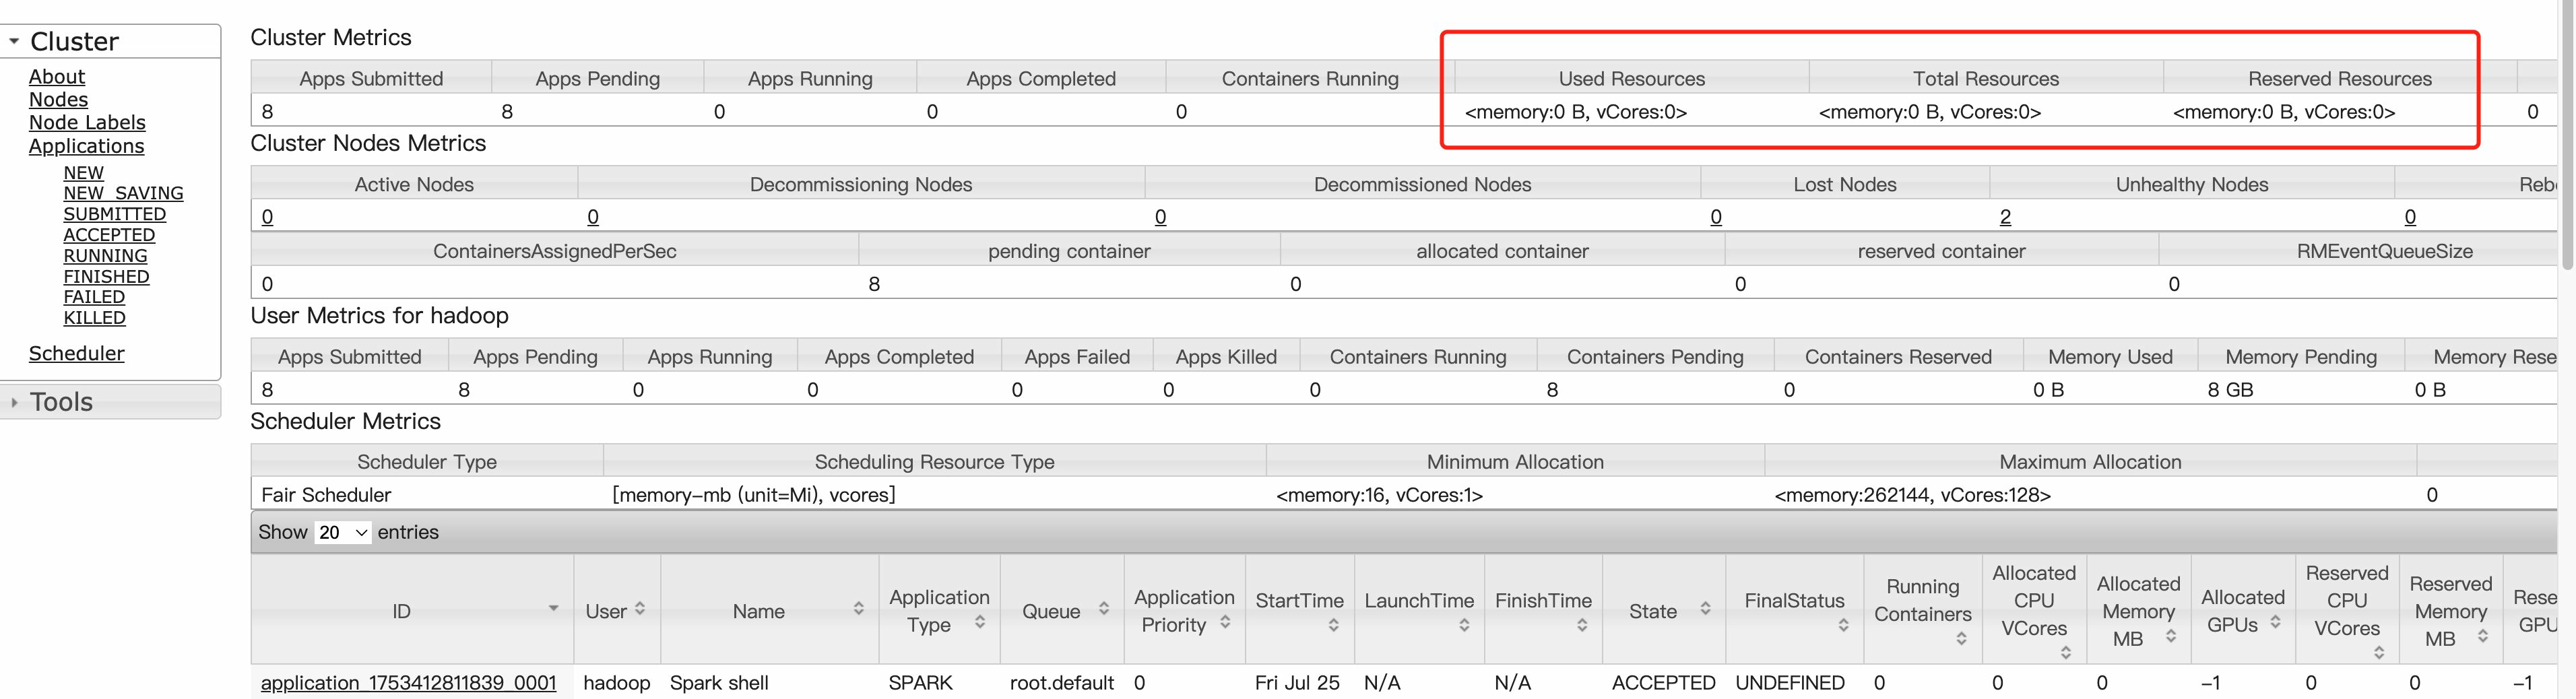Sort by State column arrows
2576x699 pixels.
[x=1705, y=608]
